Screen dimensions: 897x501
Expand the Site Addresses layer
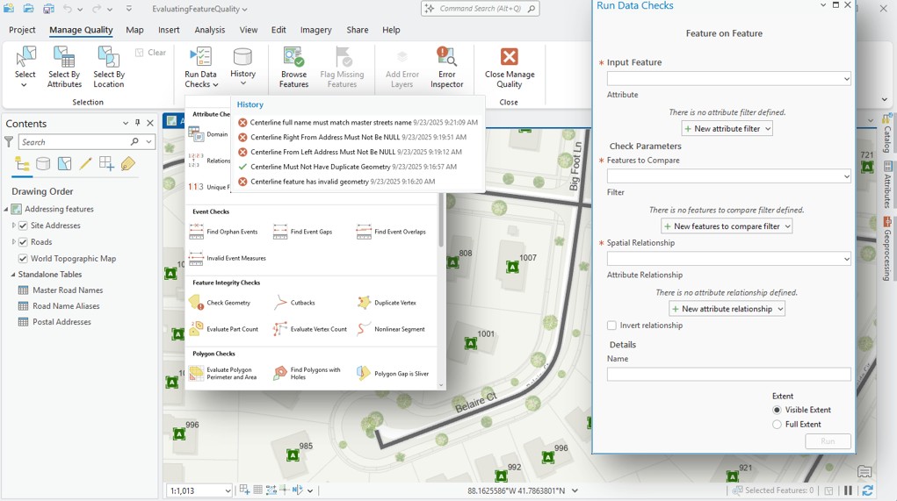(14, 225)
